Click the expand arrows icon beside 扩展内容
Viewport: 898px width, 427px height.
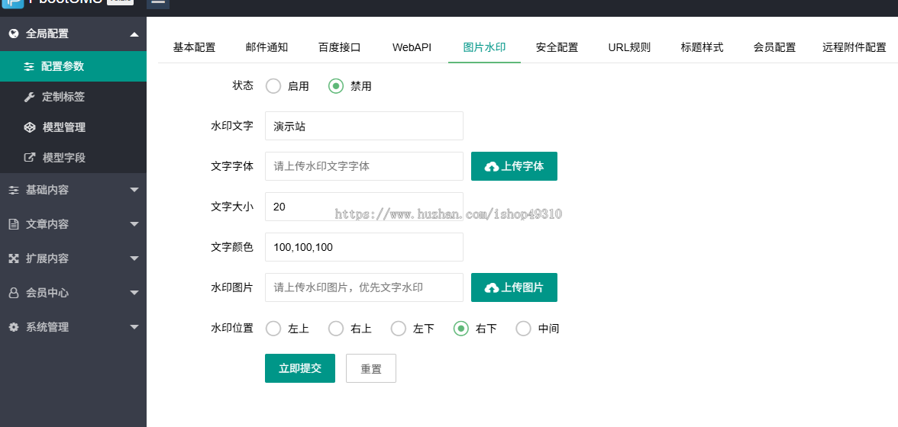15,258
